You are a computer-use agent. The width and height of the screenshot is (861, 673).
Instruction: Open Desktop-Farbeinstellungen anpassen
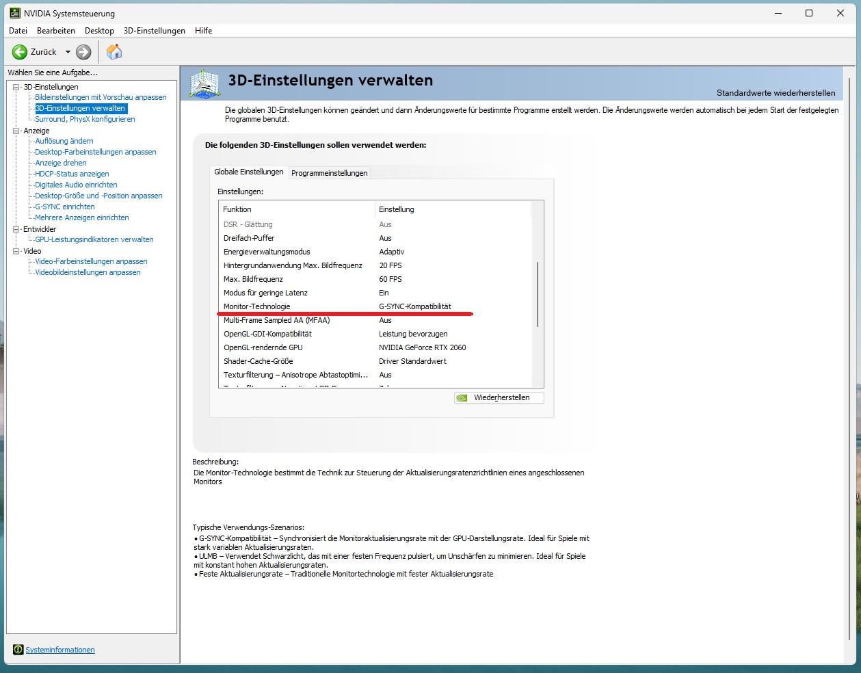pyautogui.click(x=96, y=152)
